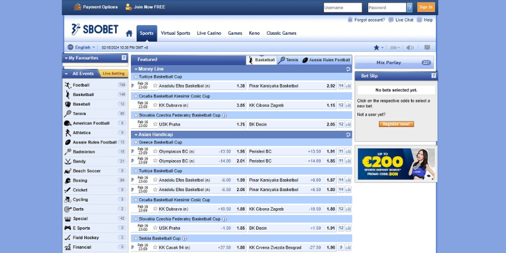Click the Sign In button

click(426, 7)
